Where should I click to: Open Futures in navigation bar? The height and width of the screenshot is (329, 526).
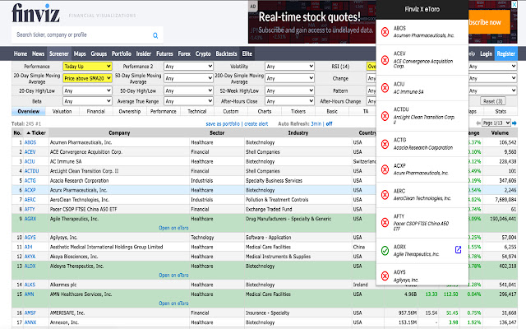coord(164,53)
